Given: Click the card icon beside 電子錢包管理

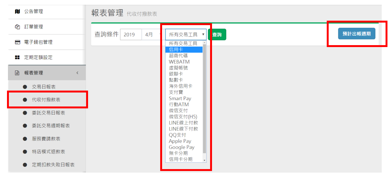Looking at the screenshot, I should click(17, 42).
